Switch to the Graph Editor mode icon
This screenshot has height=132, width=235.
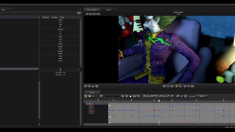[x=94, y=96]
